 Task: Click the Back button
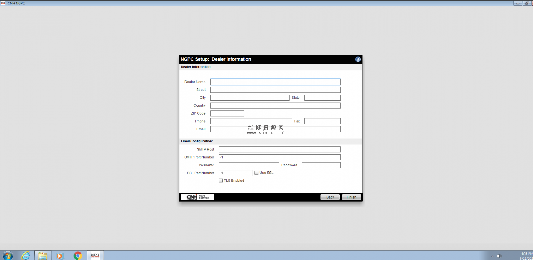pos(330,197)
